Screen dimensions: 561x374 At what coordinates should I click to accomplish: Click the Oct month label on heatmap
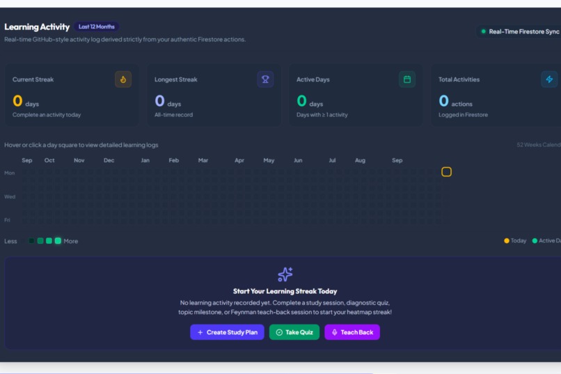click(49, 160)
